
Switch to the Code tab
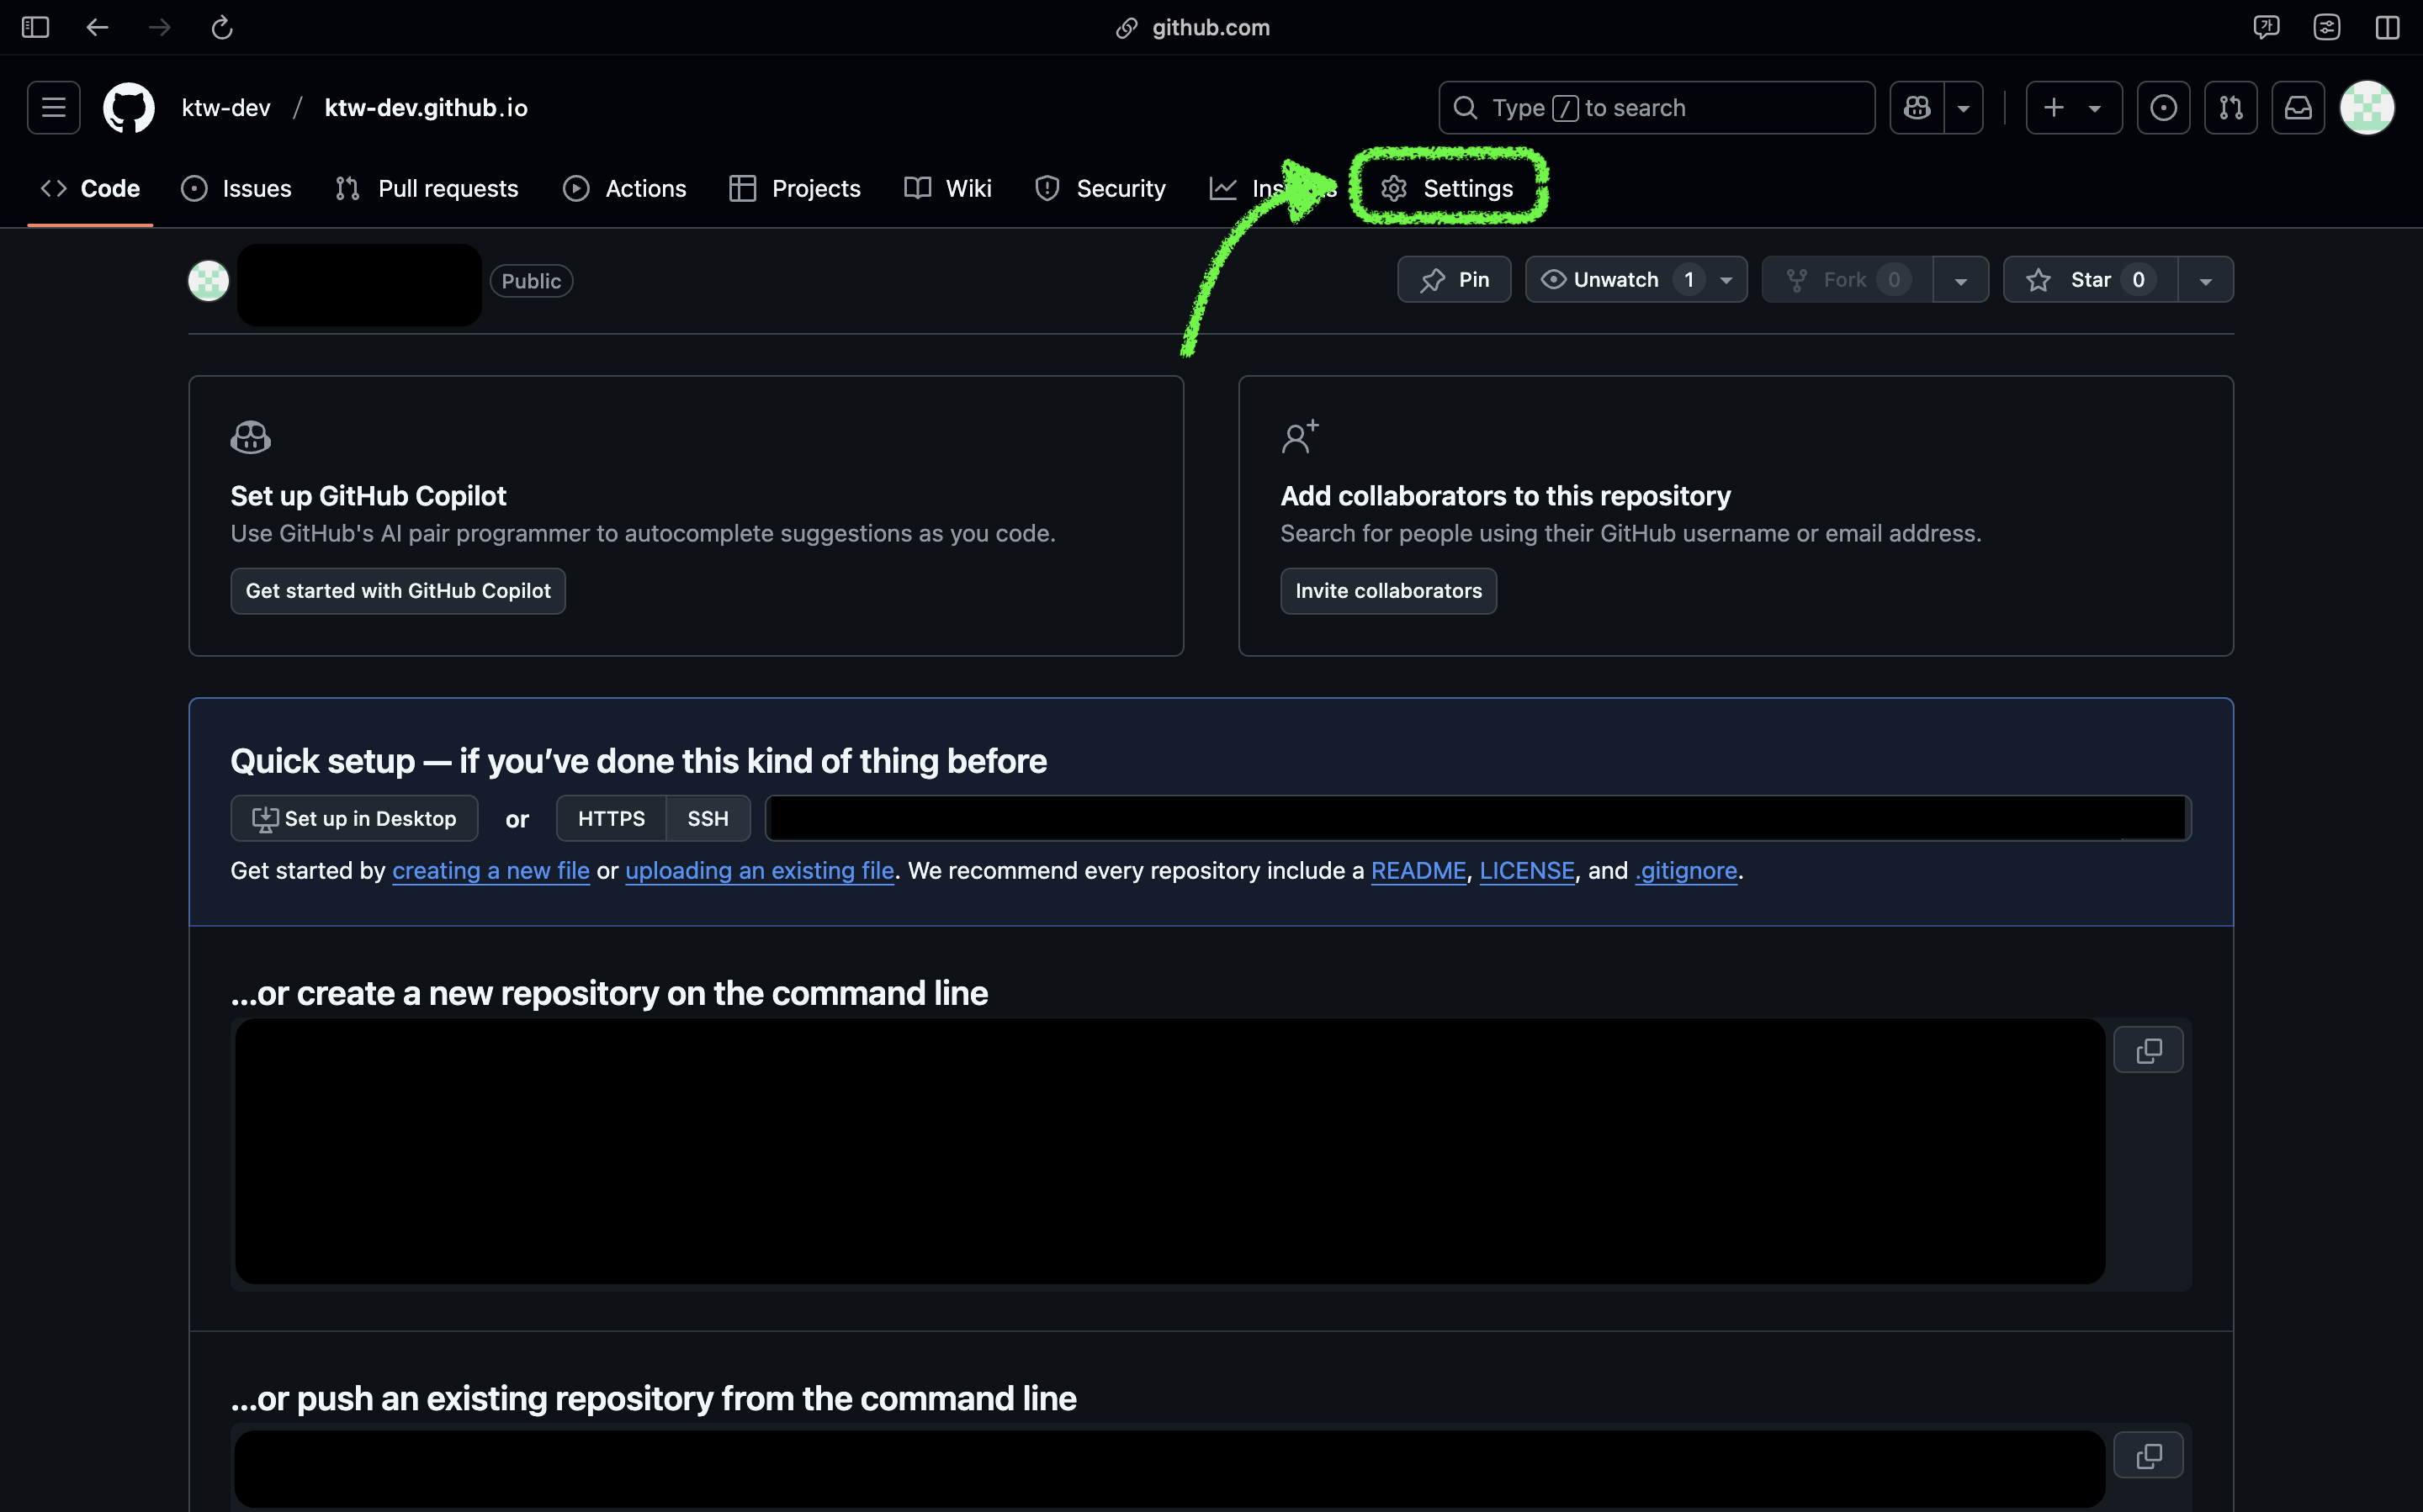(x=90, y=188)
